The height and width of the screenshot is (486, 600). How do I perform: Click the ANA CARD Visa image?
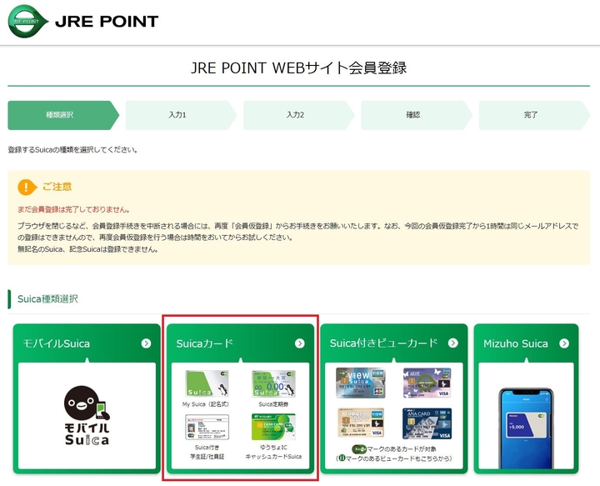(427, 423)
